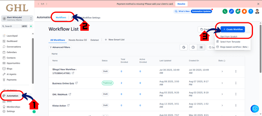Open the Blank WhiteLabel account switcher

(x=17, y=19)
